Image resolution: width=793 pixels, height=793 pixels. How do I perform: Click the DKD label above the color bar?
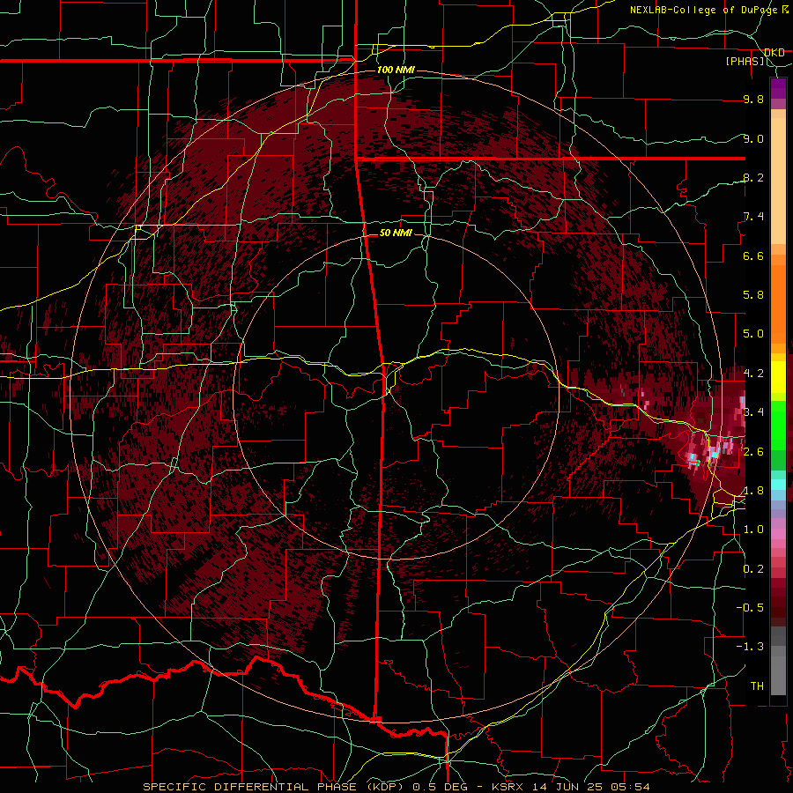[774, 53]
